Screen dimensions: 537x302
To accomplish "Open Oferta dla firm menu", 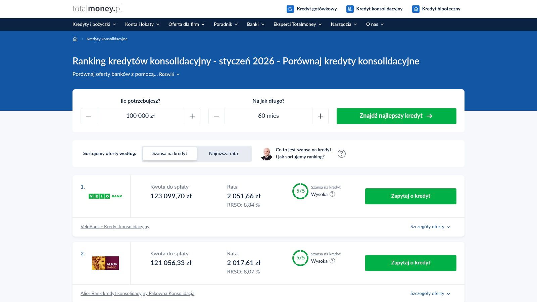I will 187,24.
